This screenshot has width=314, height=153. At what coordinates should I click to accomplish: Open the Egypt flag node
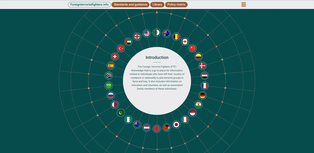tap(205, 75)
